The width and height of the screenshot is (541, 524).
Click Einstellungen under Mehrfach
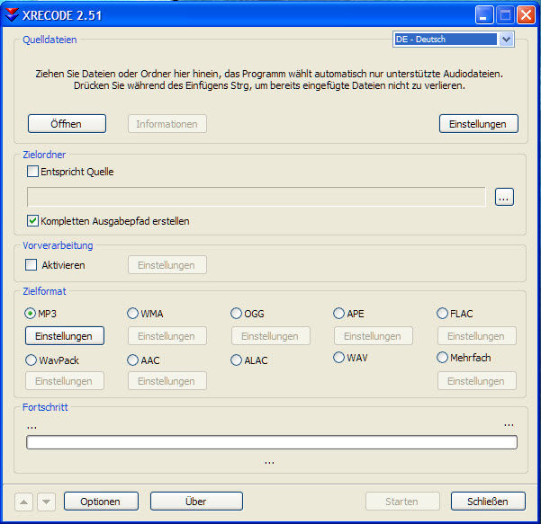click(477, 381)
